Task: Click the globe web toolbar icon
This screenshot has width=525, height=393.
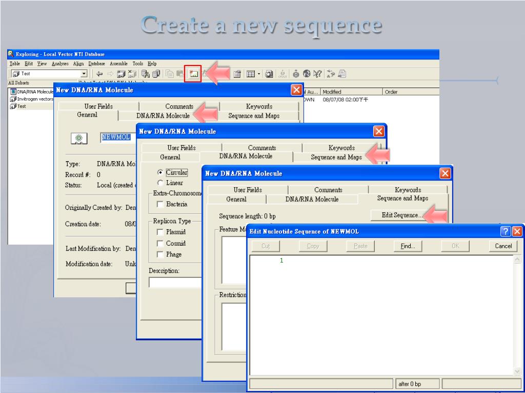Action: pos(307,74)
